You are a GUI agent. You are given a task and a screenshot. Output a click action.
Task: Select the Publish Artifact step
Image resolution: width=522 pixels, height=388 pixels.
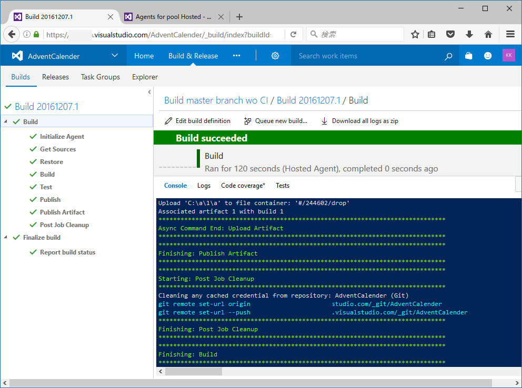(62, 212)
